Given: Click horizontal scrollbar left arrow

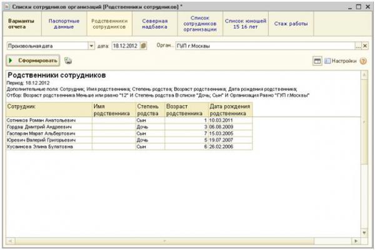Looking at the screenshot, I should (10, 241).
